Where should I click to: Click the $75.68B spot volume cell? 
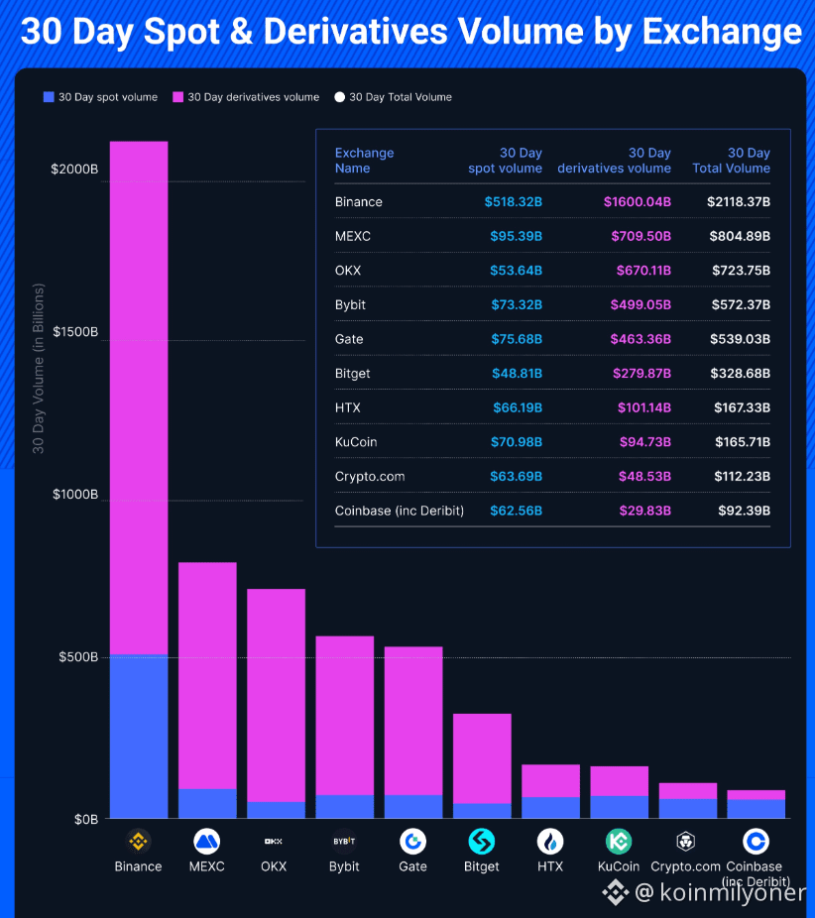[x=517, y=339]
